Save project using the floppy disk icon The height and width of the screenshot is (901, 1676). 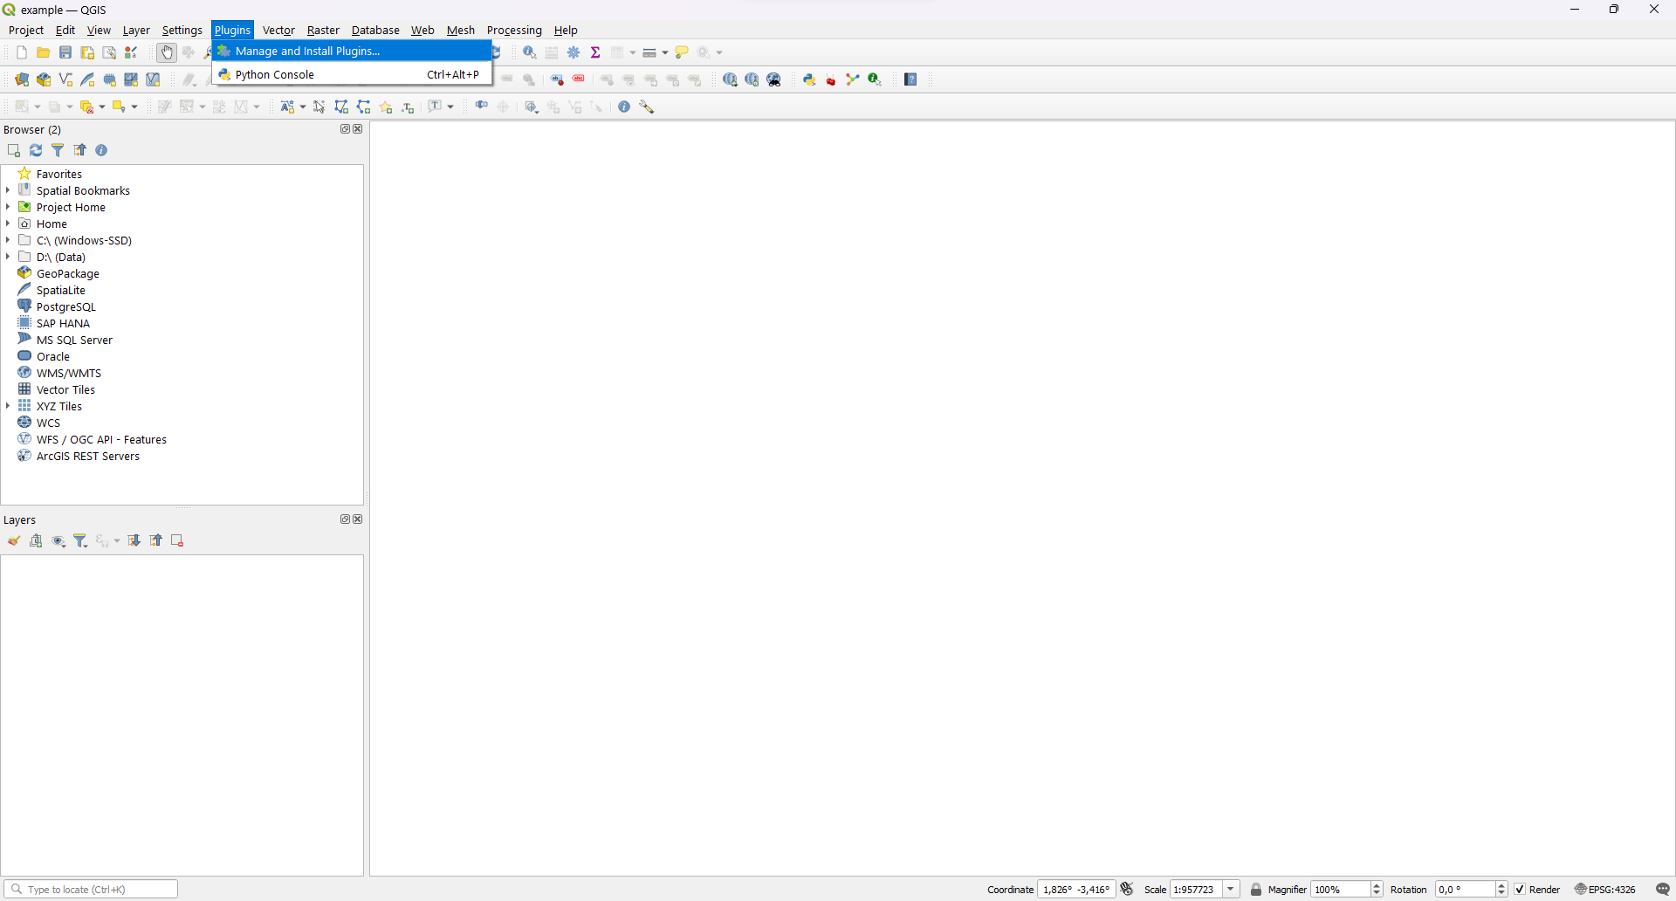click(65, 52)
